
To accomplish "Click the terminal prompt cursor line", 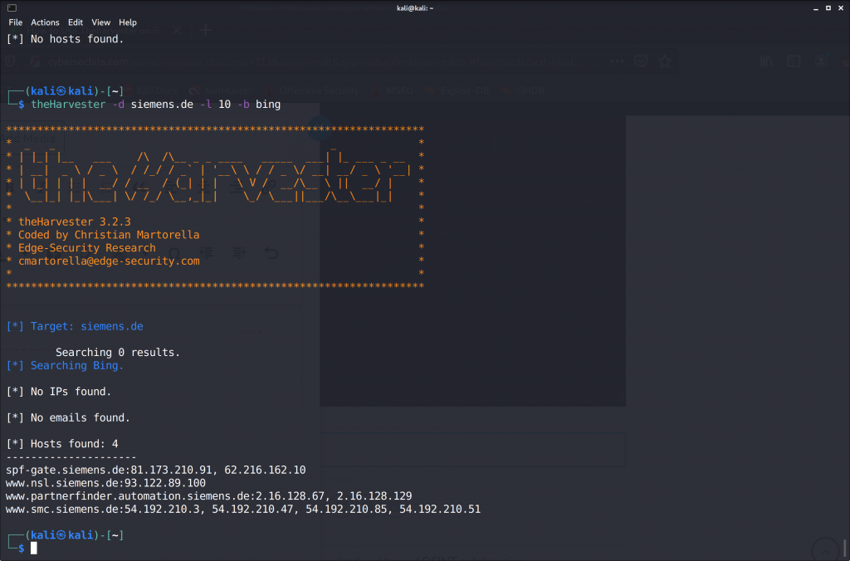I will 33,547.
